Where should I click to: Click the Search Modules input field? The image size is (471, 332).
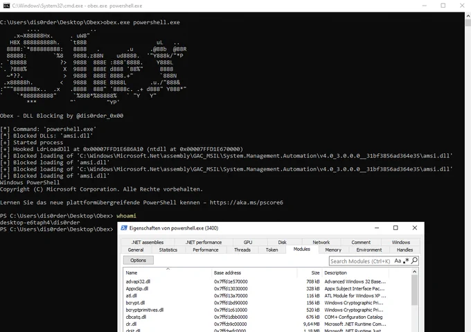click(x=360, y=261)
